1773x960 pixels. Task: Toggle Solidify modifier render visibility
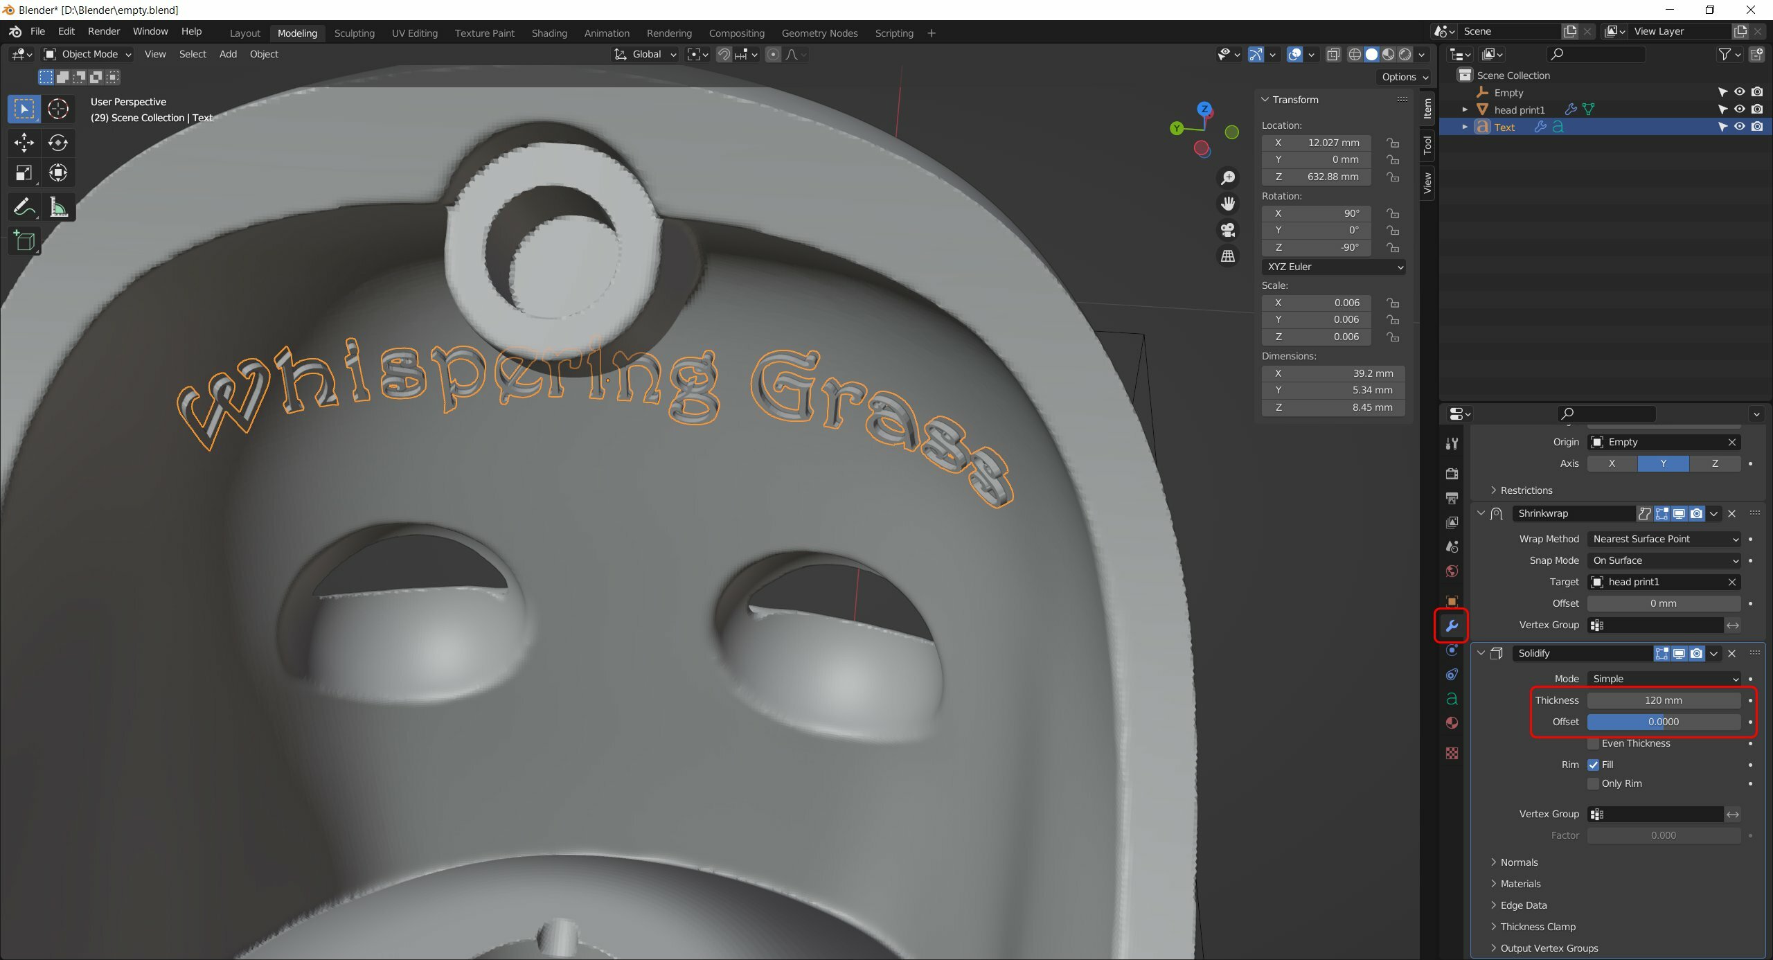pyautogui.click(x=1696, y=653)
